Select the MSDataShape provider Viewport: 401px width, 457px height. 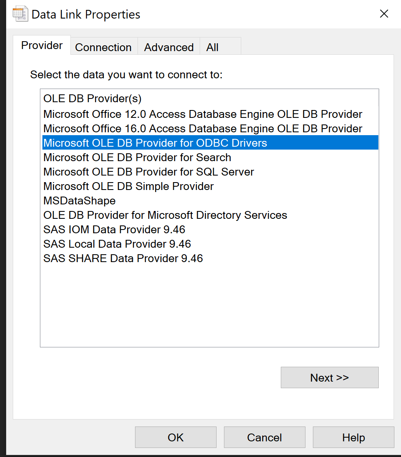pyautogui.click(x=79, y=201)
